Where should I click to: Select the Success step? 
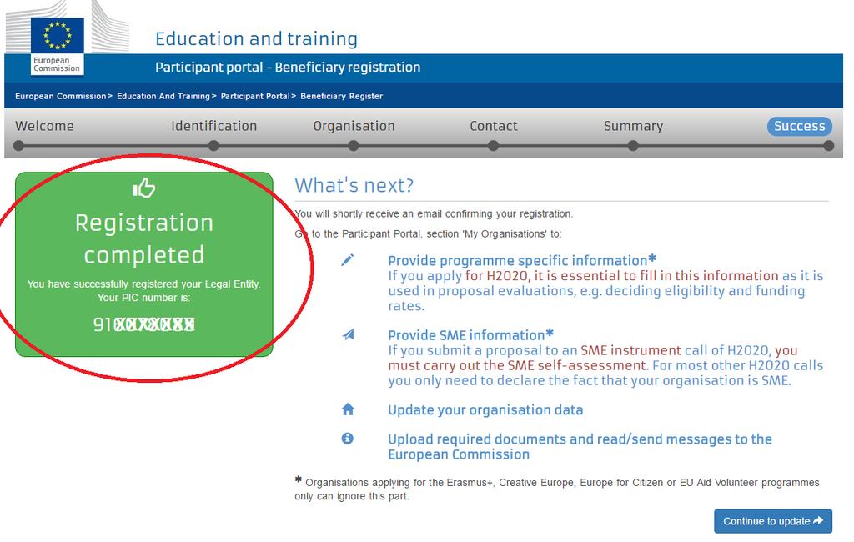point(800,126)
